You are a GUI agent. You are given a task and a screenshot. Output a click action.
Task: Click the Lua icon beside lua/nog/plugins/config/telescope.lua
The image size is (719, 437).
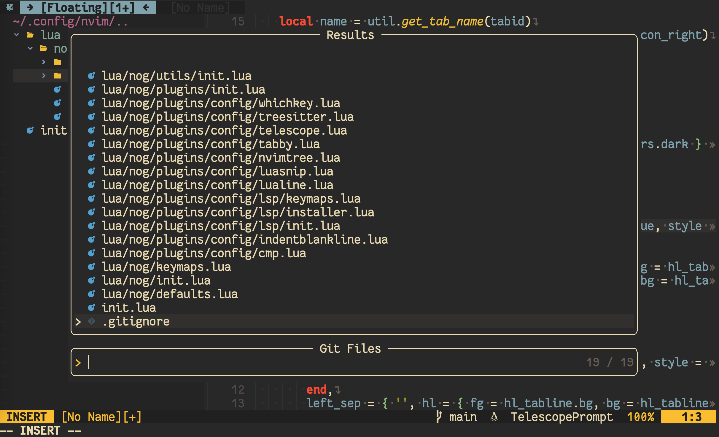click(91, 130)
